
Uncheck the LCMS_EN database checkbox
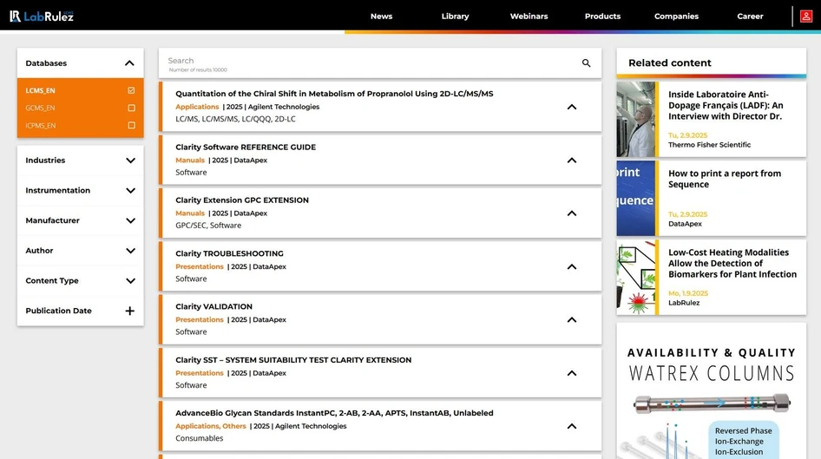point(131,90)
